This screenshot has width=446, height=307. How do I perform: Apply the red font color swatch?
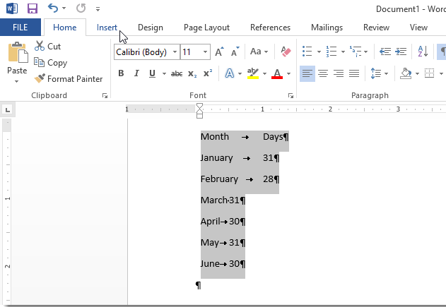[276, 73]
